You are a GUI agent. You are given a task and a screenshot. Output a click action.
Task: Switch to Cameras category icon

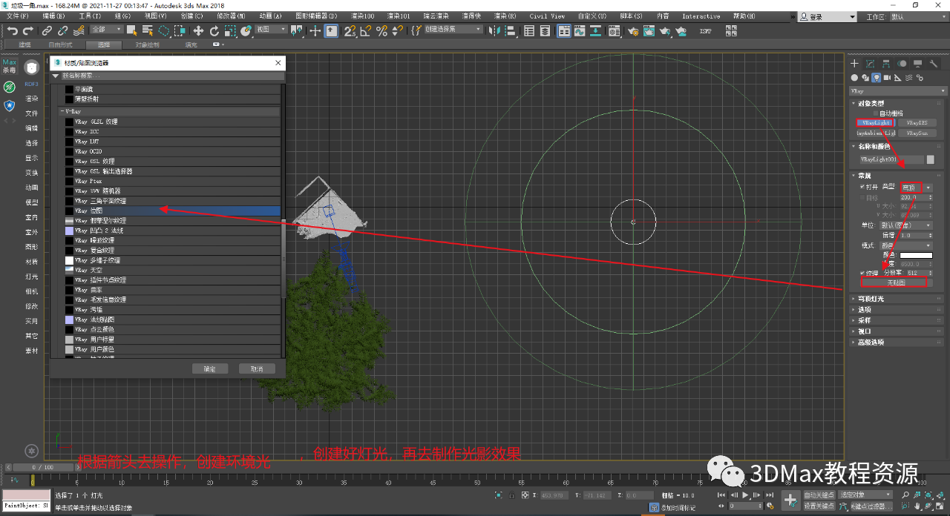coord(888,77)
